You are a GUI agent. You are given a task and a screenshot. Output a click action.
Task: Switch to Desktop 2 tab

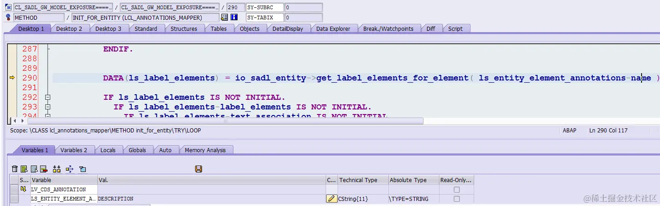point(69,29)
